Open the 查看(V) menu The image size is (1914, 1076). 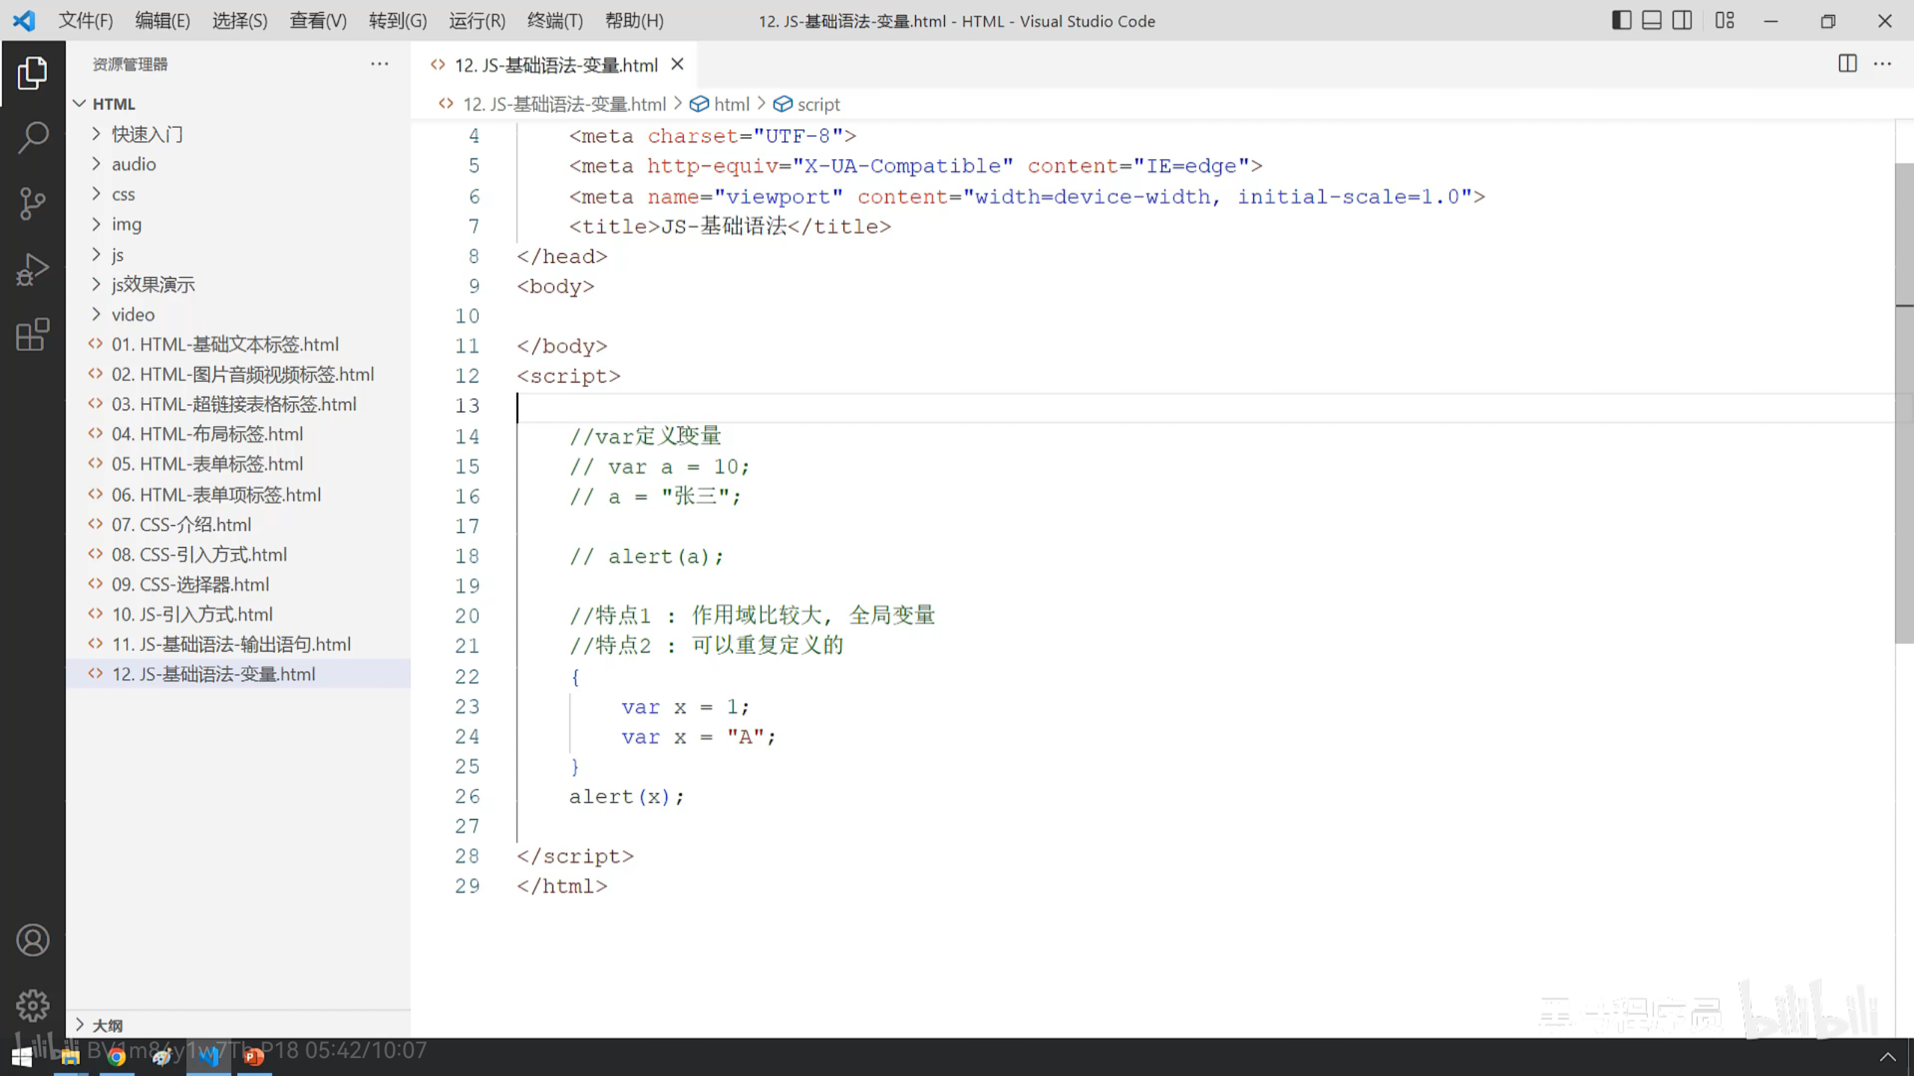tap(318, 21)
